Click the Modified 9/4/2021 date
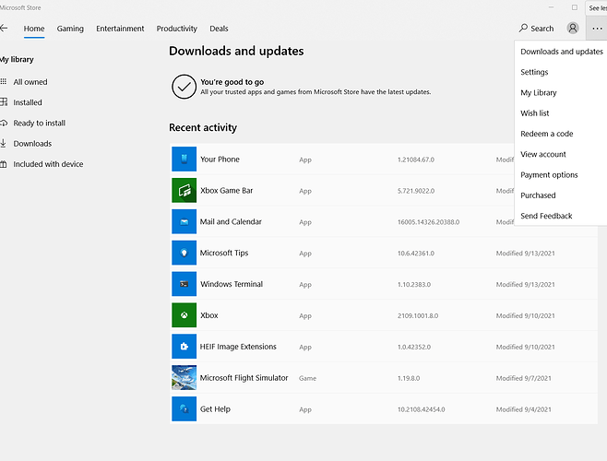Viewport: 607px width, 461px height. point(523,409)
